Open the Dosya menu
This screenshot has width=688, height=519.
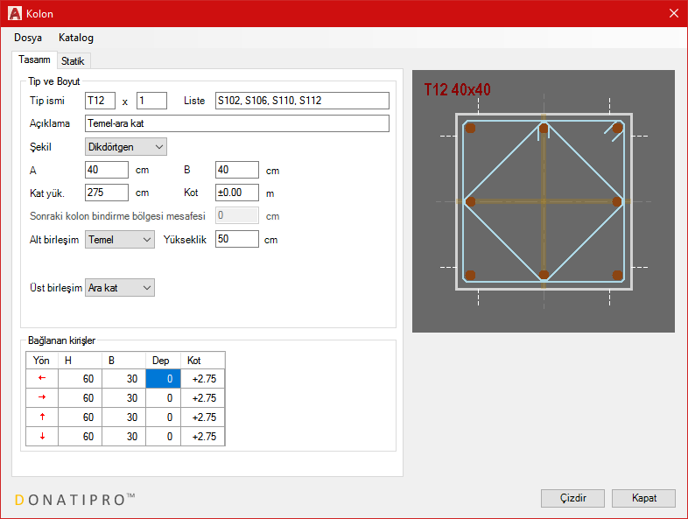tap(28, 38)
